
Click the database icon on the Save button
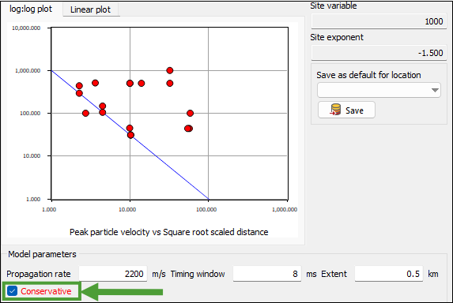point(335,110)
